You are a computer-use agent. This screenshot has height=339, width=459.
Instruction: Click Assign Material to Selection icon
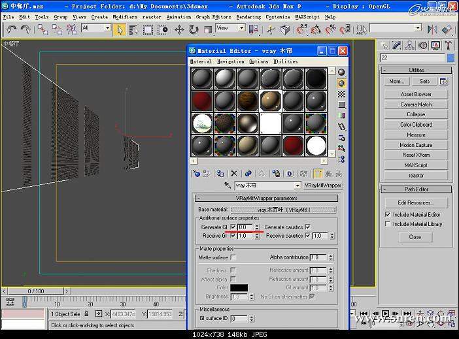pos(220,174)
